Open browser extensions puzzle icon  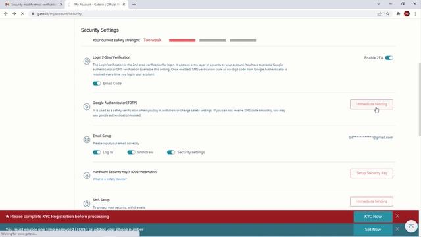coord(398,14)
